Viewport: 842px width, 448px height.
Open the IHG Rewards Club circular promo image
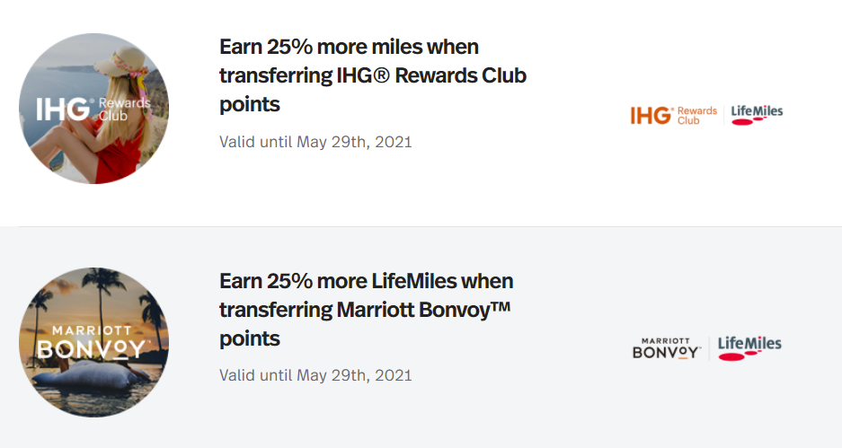(94, 109)
